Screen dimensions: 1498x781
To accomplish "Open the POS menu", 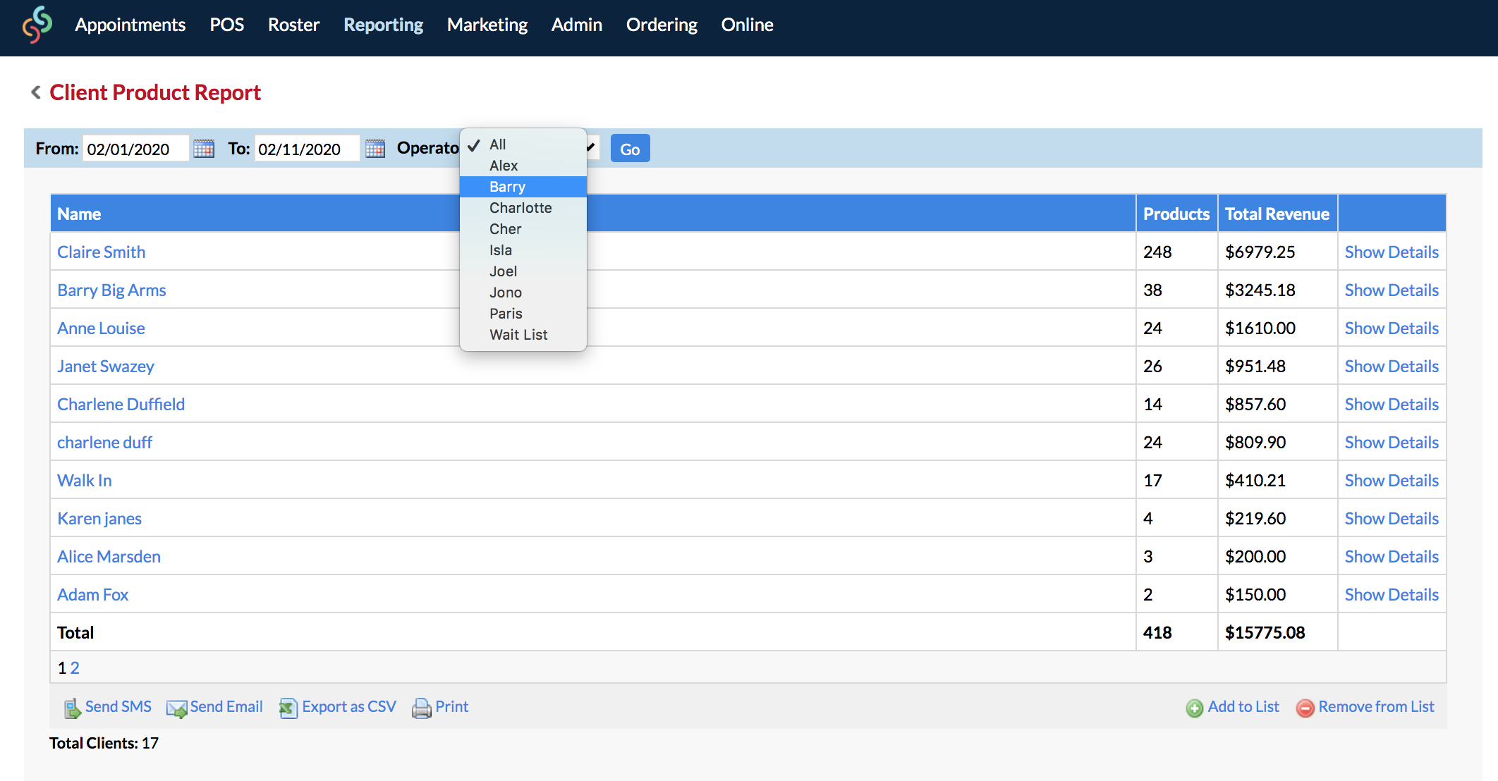I will (227, 25).
